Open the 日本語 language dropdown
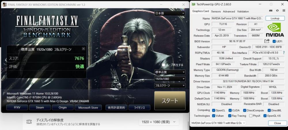Image resolution: width=288 pixels, height=130 pixels. coord(170,13)
